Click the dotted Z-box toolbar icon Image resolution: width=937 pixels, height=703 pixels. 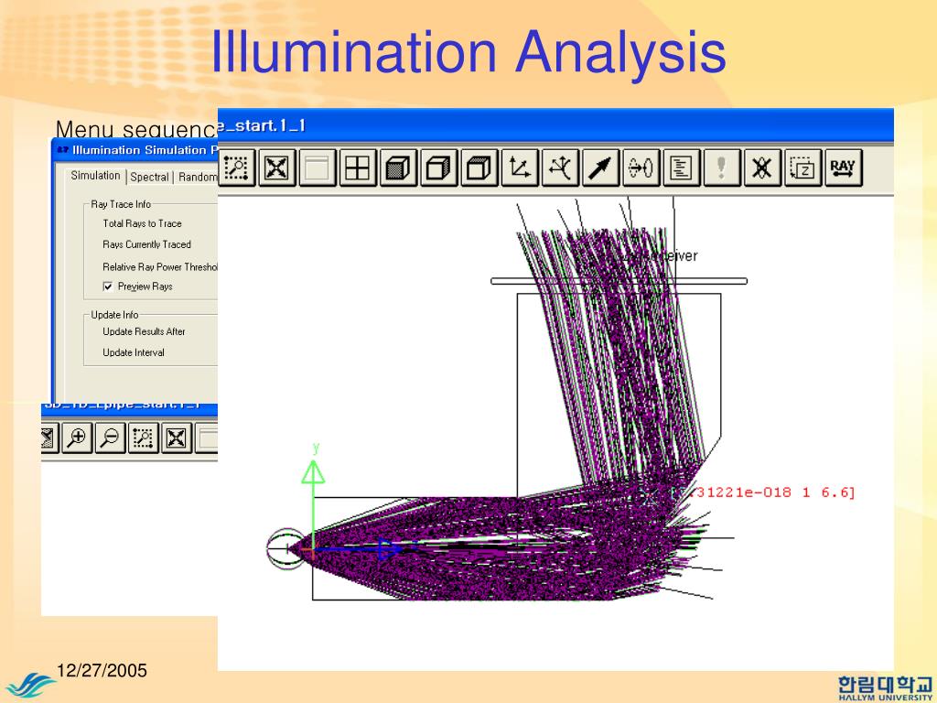coord(802,168)
